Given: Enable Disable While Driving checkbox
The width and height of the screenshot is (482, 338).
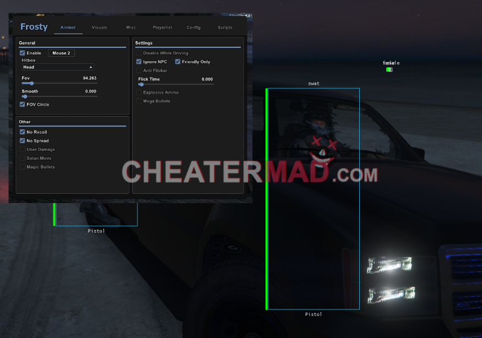Looking at the screenshot, I should tap(139, 53).
